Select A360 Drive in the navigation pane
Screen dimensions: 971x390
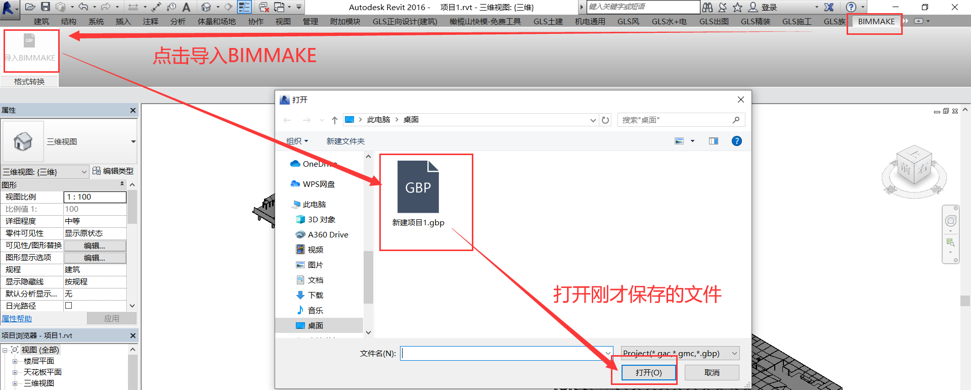pyautogui.click(x=328, y=234)
